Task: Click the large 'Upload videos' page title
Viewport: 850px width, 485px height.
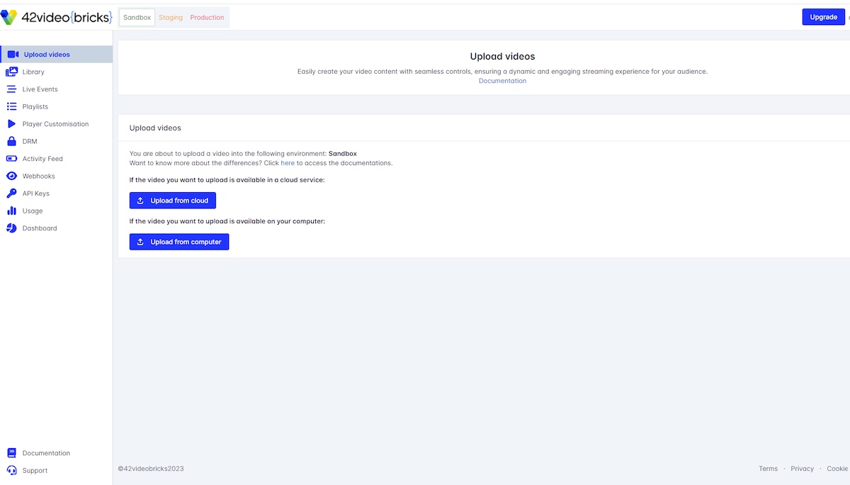Action: pos(502,57)
